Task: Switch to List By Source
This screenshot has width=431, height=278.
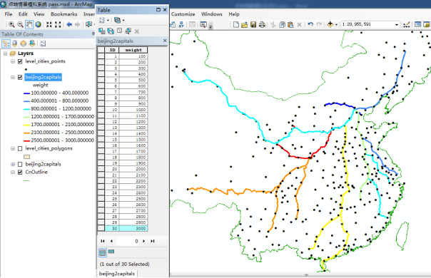Action: 14,43
